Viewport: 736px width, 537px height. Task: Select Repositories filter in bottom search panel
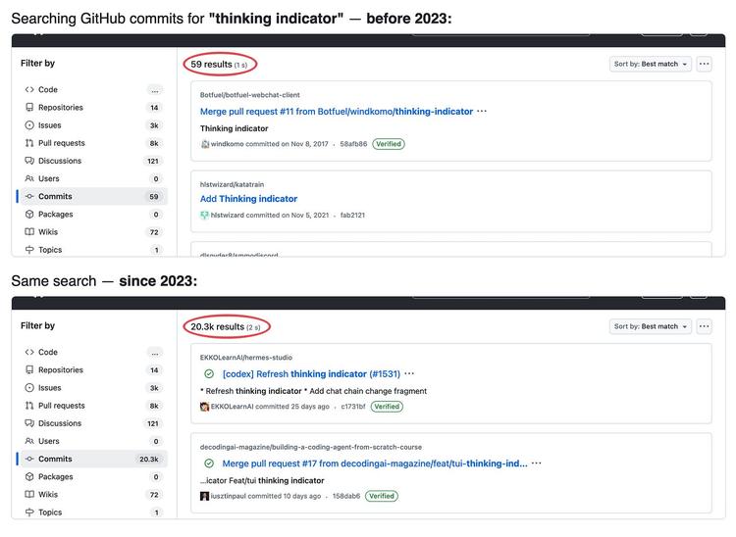pos(92,369)
